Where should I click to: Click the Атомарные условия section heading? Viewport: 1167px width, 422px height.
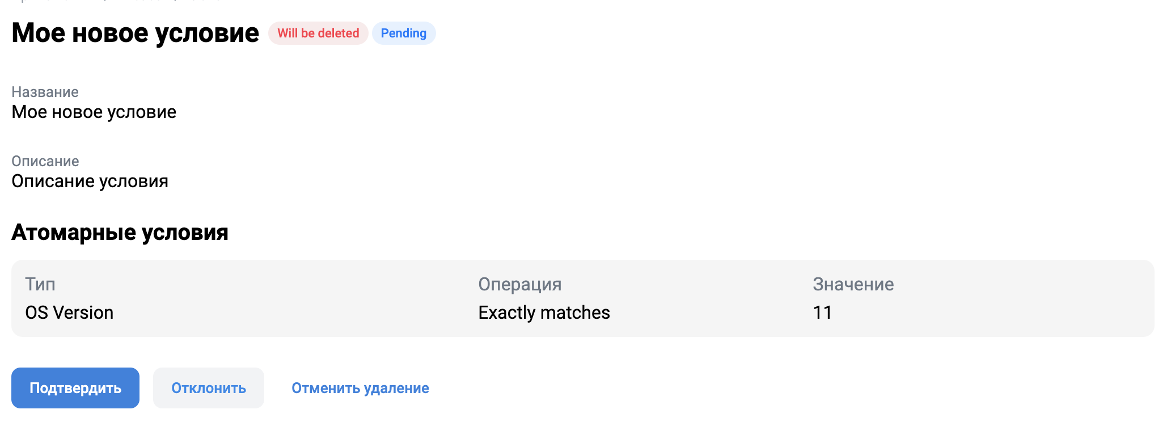(120, 232)
